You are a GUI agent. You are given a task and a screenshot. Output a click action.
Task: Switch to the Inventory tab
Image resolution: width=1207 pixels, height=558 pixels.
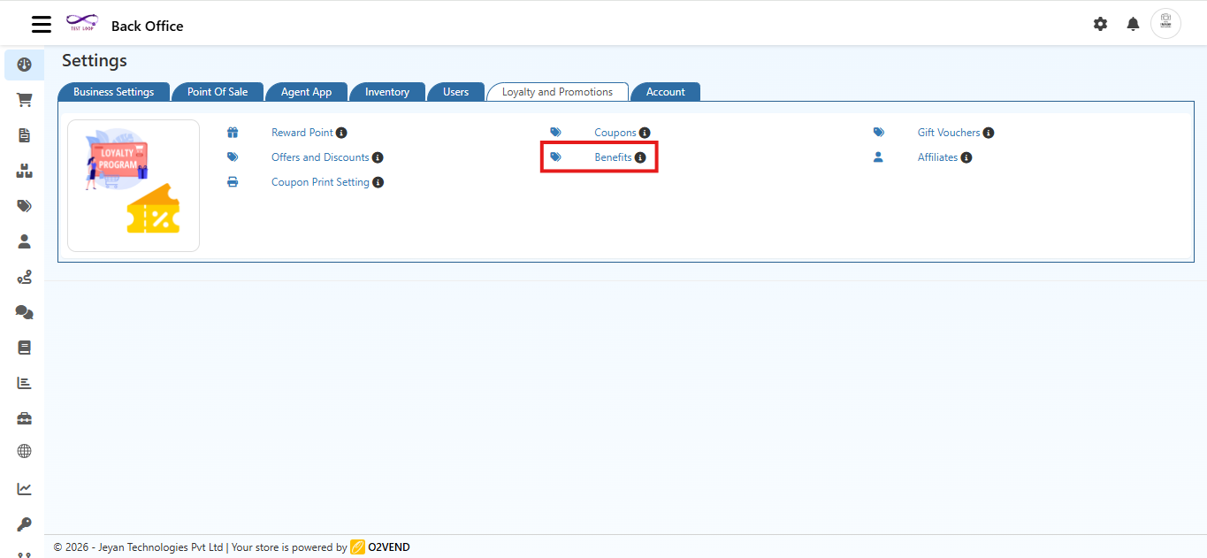[x=387, y=91]
